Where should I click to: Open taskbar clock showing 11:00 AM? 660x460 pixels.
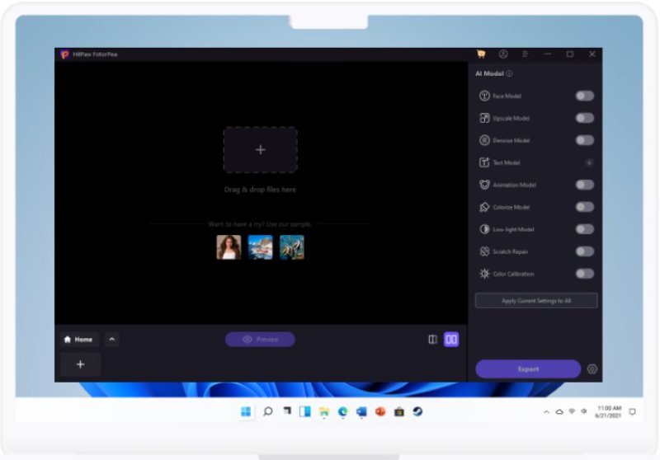click(x=609, y=411)
